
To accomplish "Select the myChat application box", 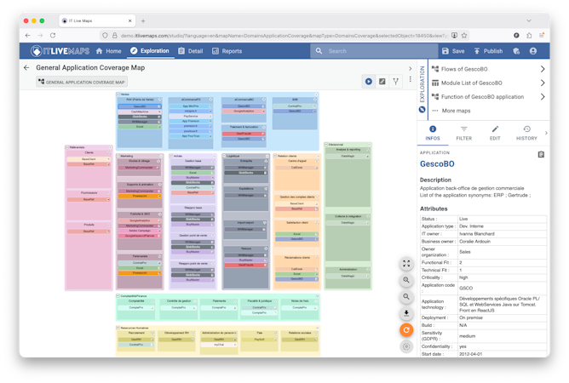I will pyautogui.click(x=219, y=345).
